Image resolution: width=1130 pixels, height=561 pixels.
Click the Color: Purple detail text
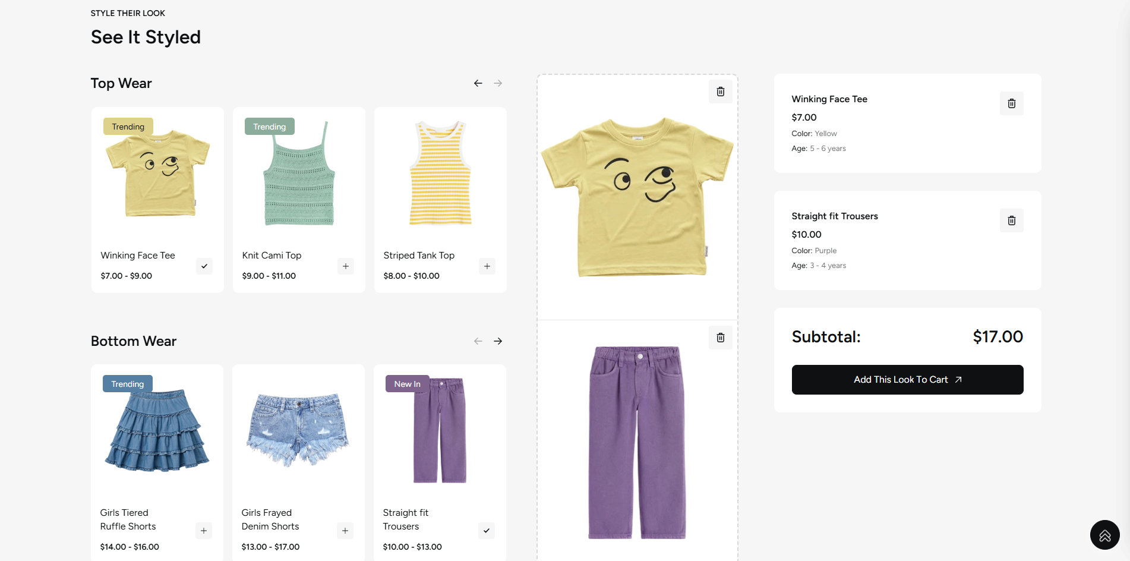pyautogui.click(x=815, y=251)
